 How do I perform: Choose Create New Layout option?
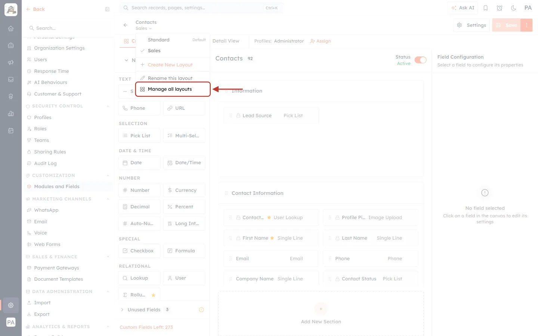pos(173,65)
